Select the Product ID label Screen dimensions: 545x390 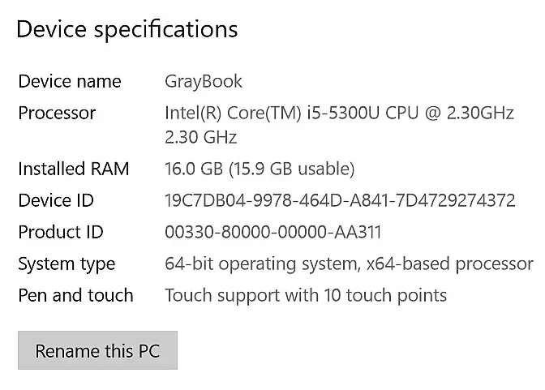tap(61, 232)
